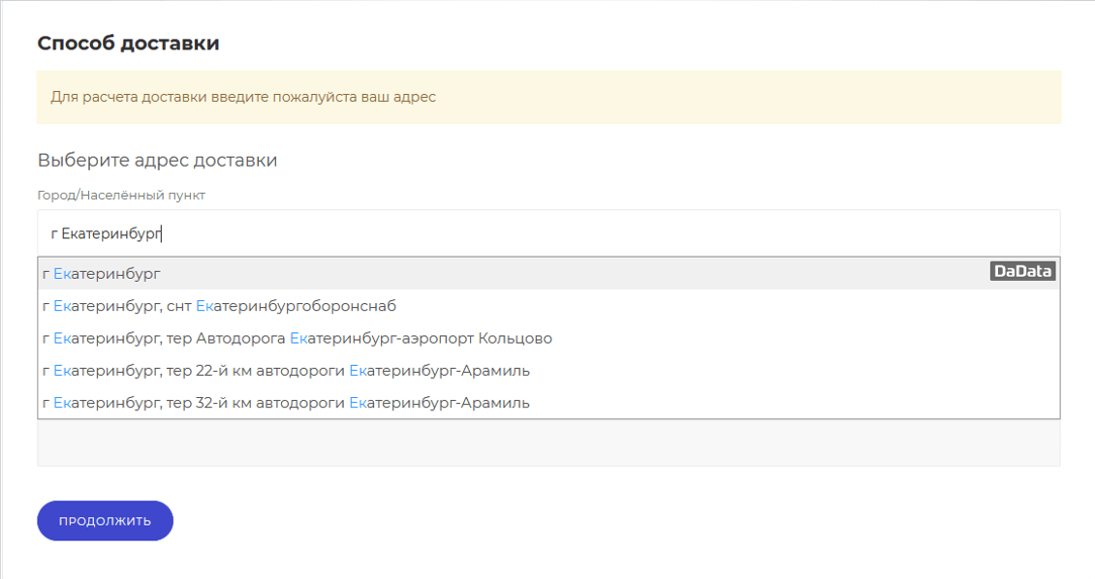
Task: Click the yellow delivery calculation notice
Action: point(548,97)
